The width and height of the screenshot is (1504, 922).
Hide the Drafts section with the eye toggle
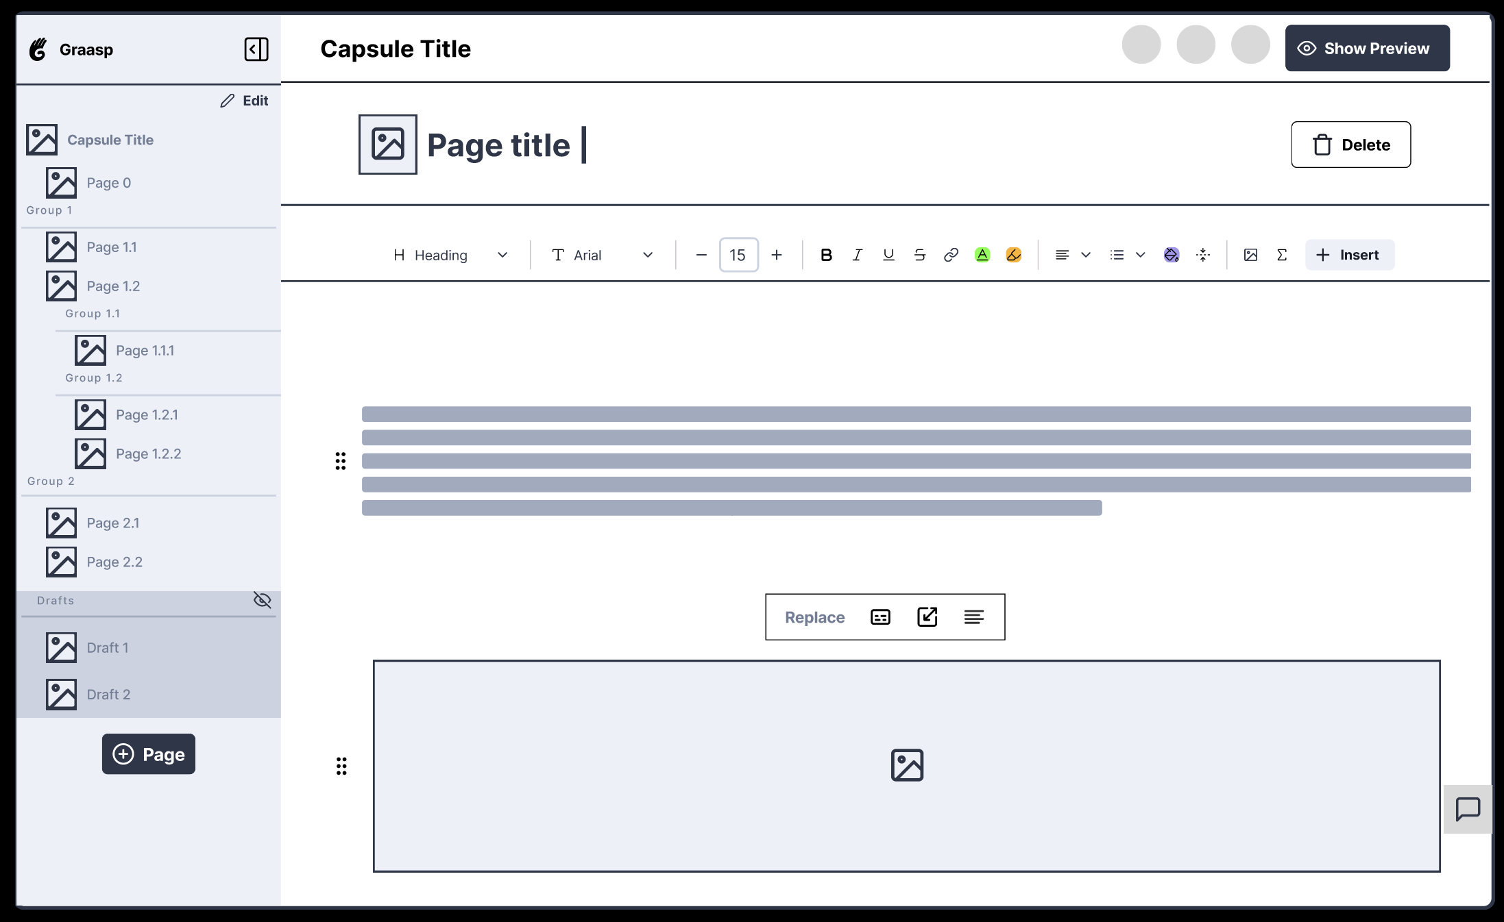(263, 600)
